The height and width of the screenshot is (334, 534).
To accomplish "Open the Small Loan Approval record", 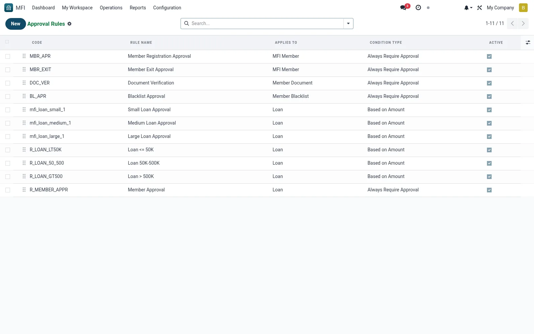I will click(x=149, y=110).
